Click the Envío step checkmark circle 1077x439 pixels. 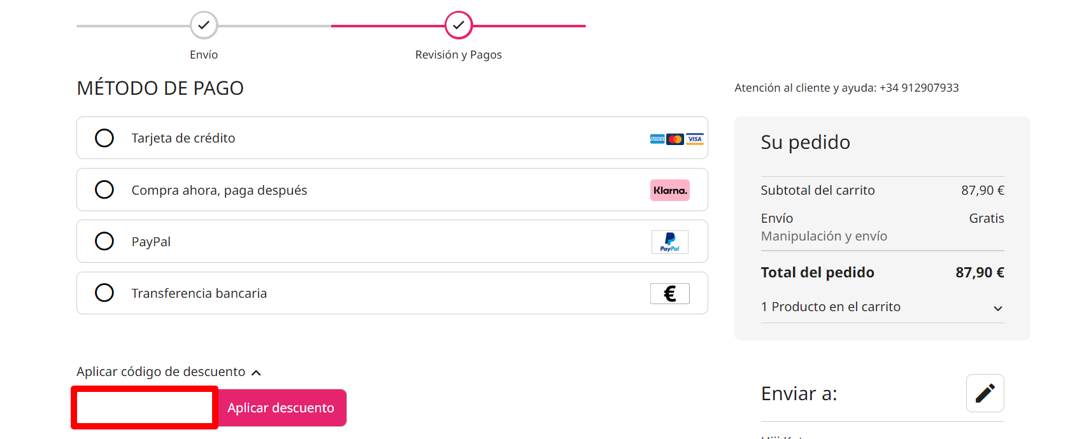(204, 25)
